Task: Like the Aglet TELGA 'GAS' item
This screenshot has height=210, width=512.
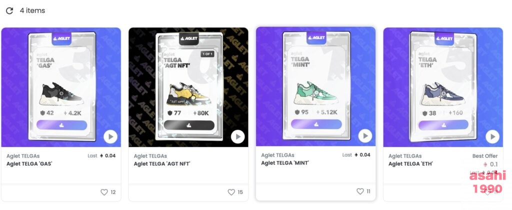Action: [104, 192]
